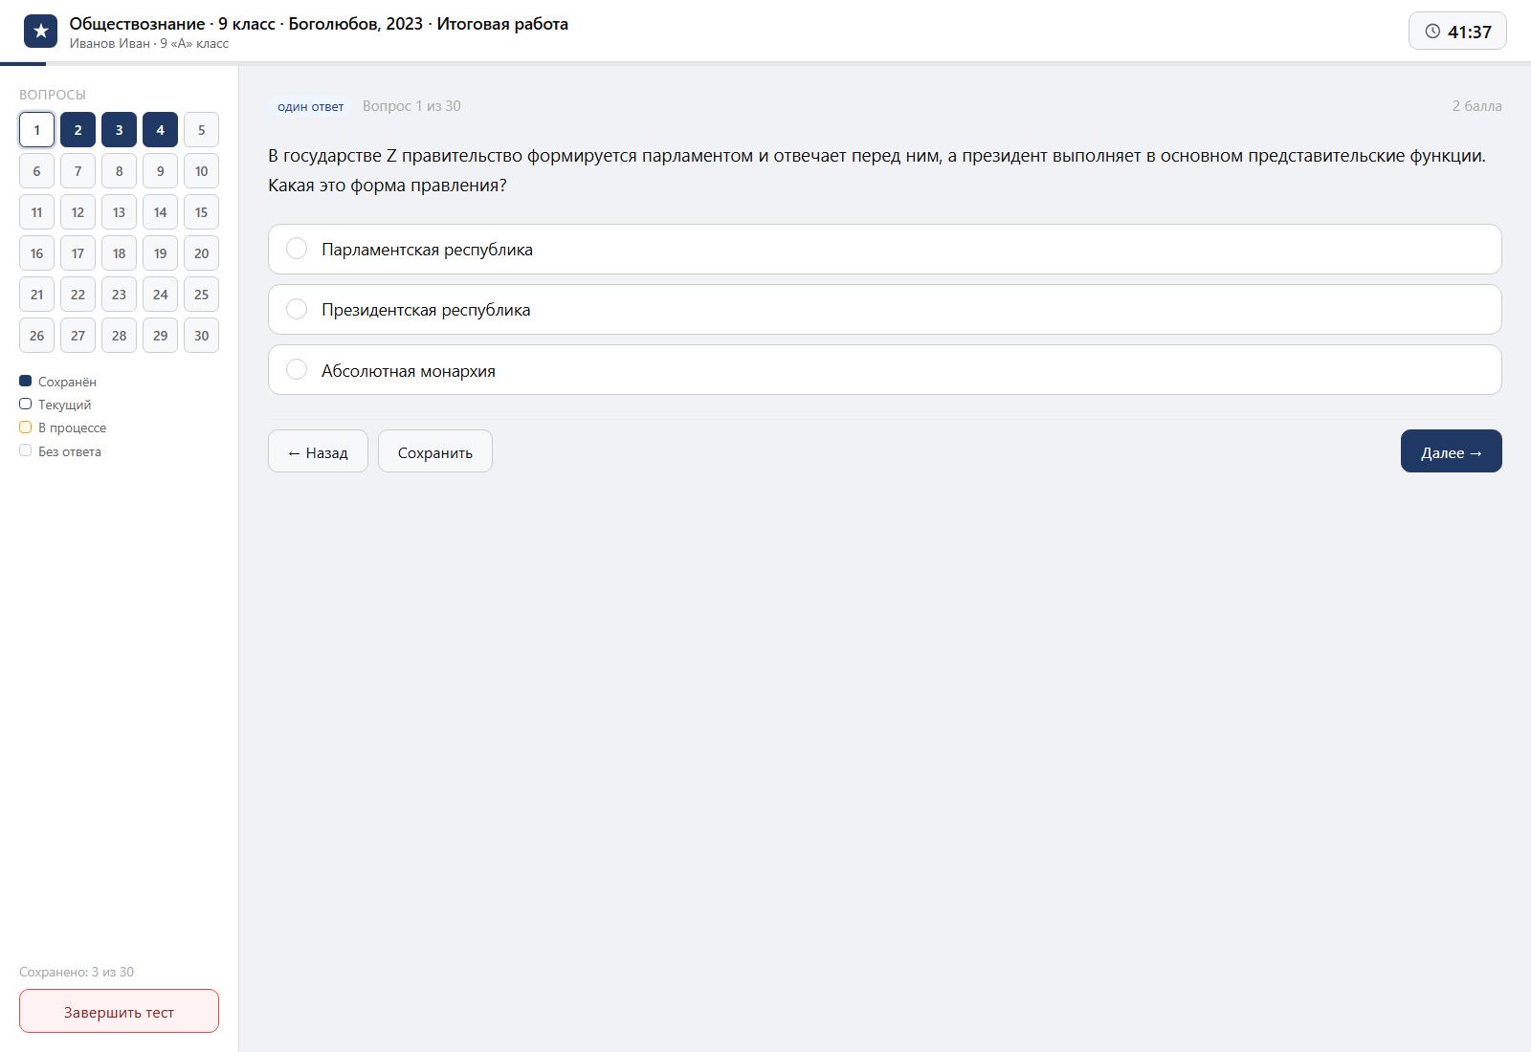Open question 18
This screenshot has height=1052, width=1531.
[119, 253]
